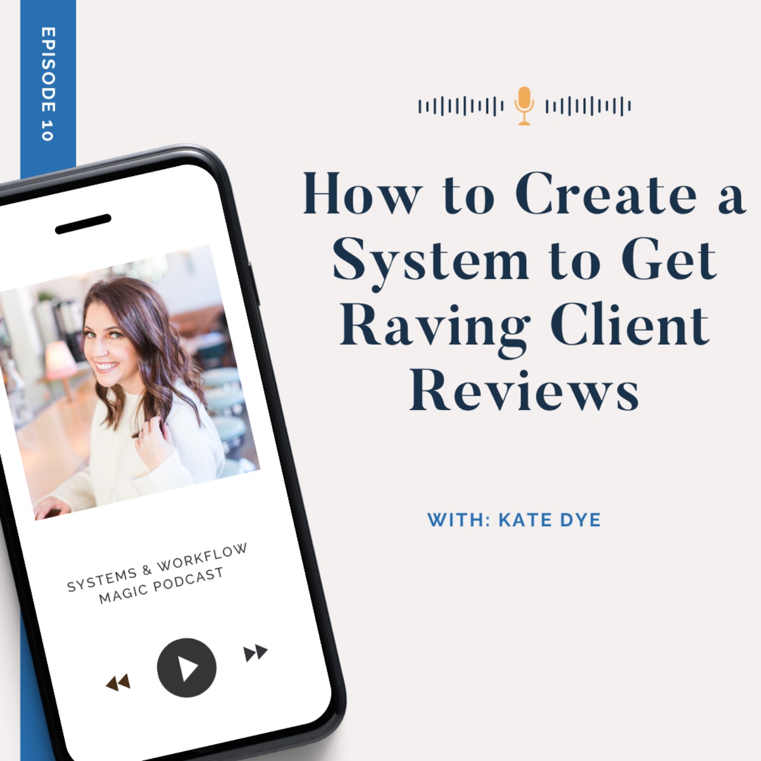Screen dimensions: 761x761
Task: Click the waveform right of microphone
Action: tap(588, 106)
